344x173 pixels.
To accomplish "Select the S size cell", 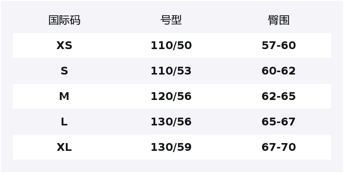I will [x=64, y=71].
